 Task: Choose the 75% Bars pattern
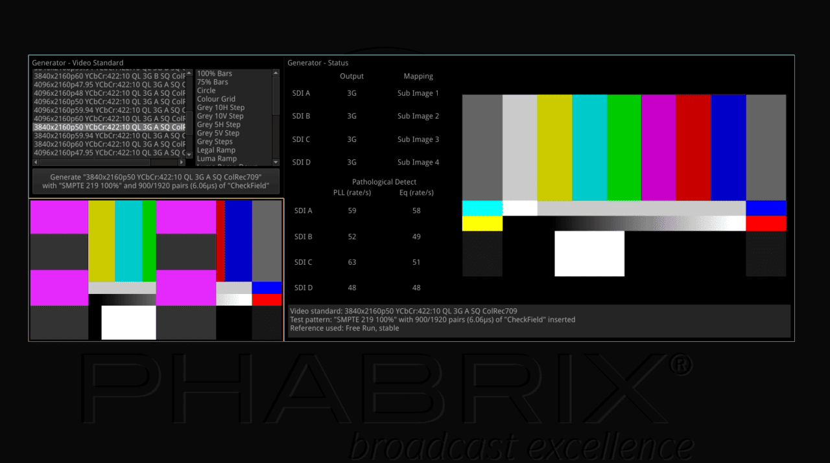tap(213, 82)
